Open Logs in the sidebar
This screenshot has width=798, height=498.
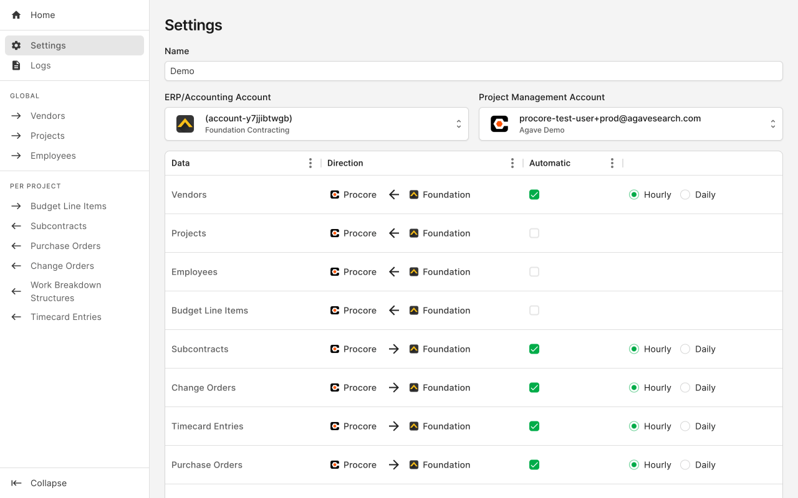tap(75, 65)
